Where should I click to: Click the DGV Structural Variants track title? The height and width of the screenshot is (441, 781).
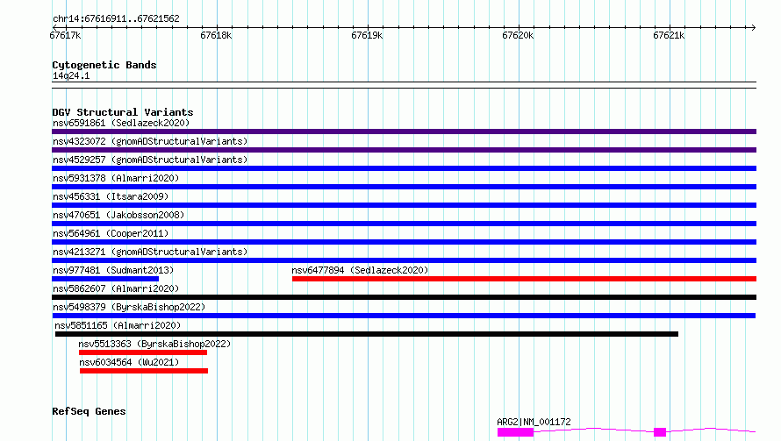123,112
